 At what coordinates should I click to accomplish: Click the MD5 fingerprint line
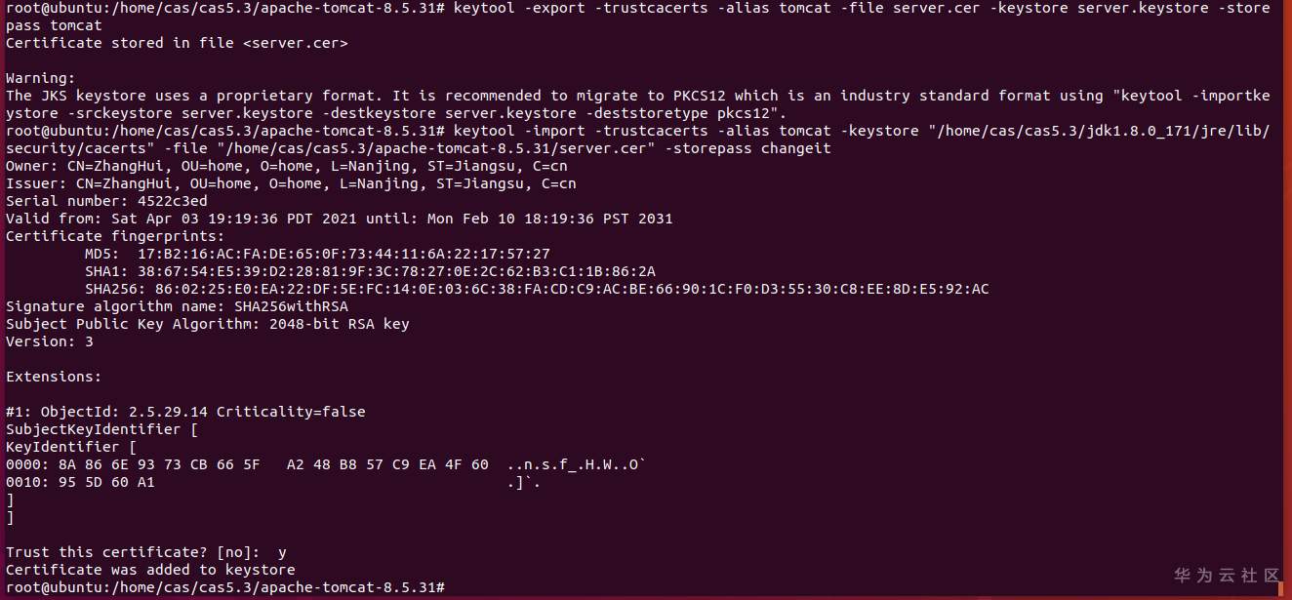317,254
